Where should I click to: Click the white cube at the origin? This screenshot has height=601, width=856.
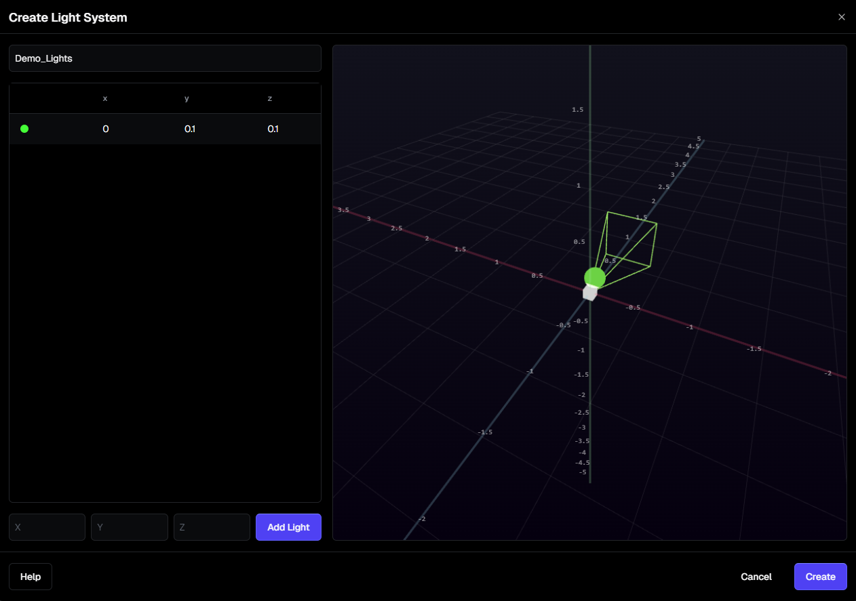590,293
